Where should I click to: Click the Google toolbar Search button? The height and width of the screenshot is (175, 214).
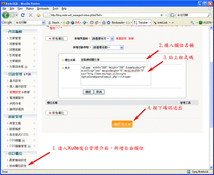pyautogui.click(x=53, y=22)
